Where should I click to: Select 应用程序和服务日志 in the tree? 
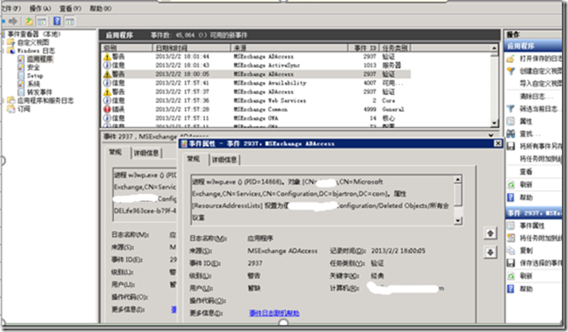click(x=45, y=100)
